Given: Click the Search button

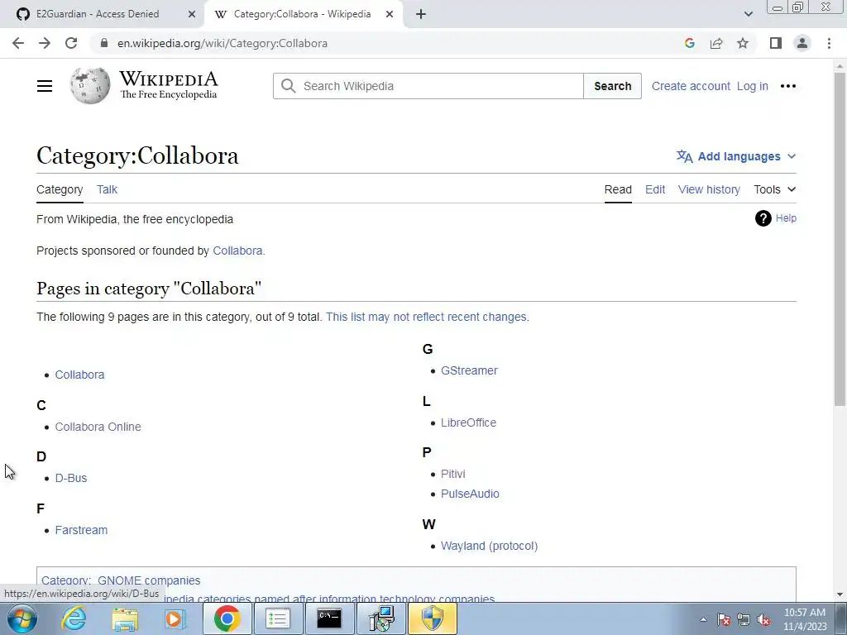Looking at the screenshot, I should [x=613, y=86].
